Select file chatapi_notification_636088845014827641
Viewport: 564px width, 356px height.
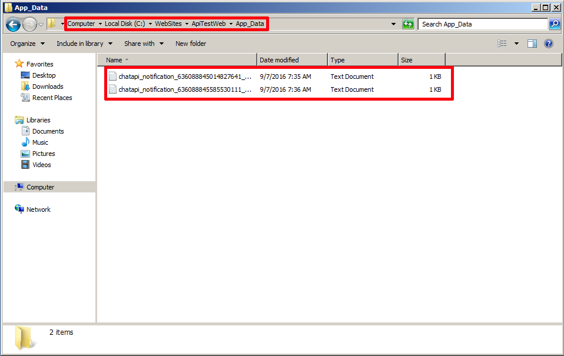[x=185, y=76]
